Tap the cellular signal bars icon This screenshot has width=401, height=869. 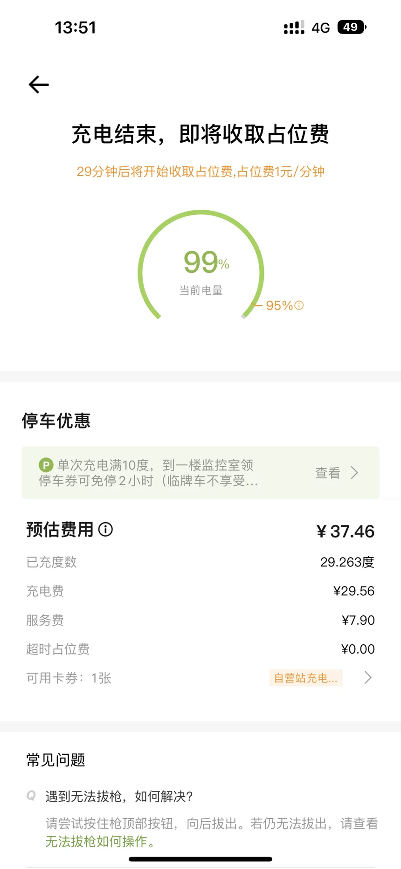(x=294, y=28)
